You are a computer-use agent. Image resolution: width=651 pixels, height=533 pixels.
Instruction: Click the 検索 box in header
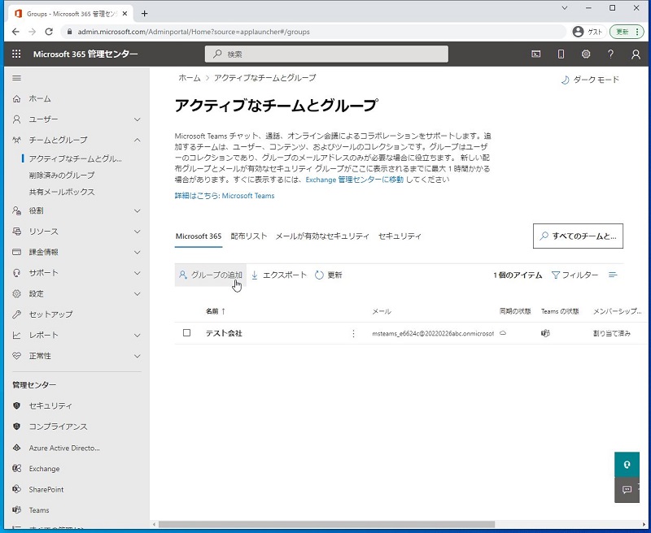[x=326, y=54]
